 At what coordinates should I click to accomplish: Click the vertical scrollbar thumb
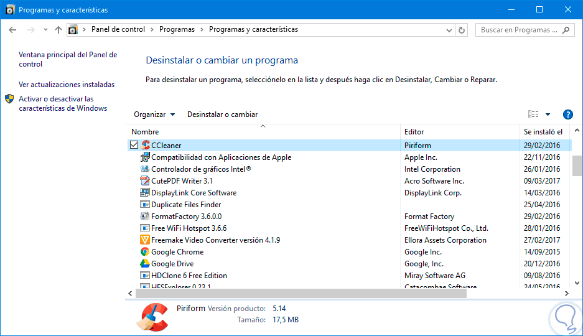[x=577, y=166]
